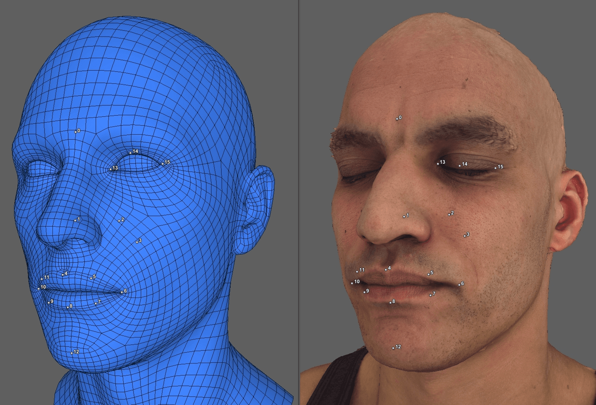Select landmark 2 on the scanned cheek

449,215
